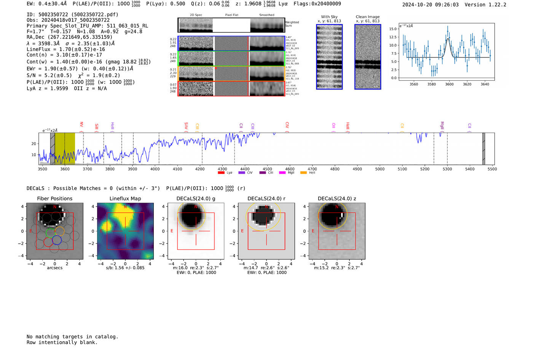533x363 pixels.
Task: Click the 'Cont(n) = 3.10(±0.17)e-17' line
Action: click(64, 55)
